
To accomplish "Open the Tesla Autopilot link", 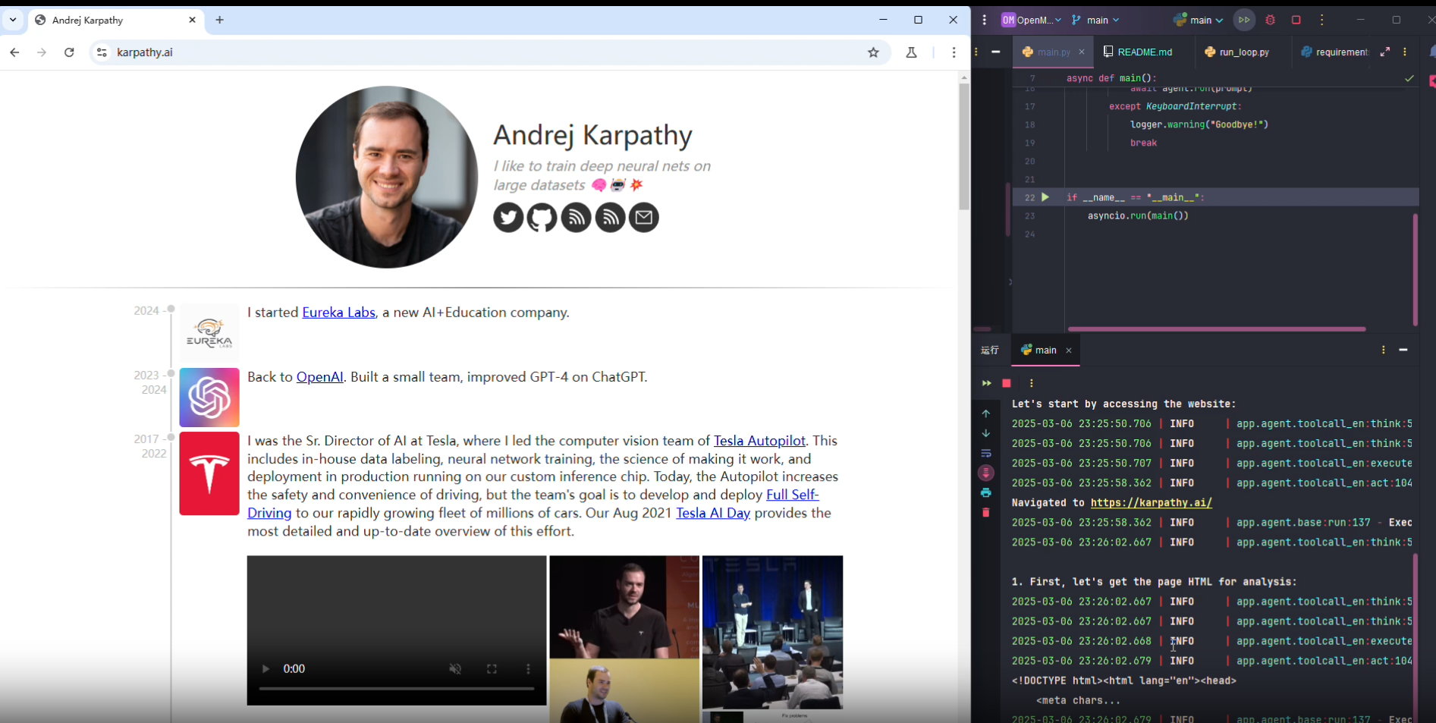I will coord(759,441).
